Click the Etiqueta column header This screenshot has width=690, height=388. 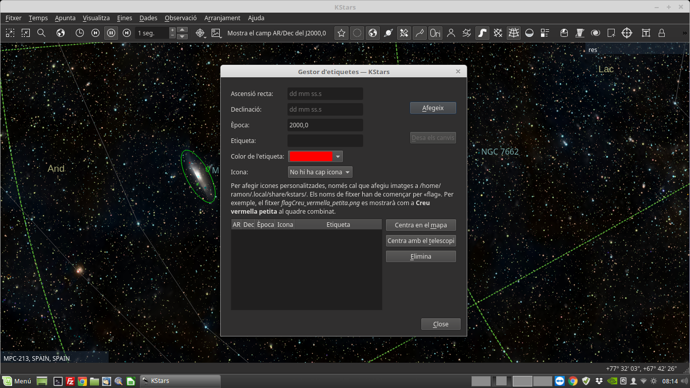(338, 225)
